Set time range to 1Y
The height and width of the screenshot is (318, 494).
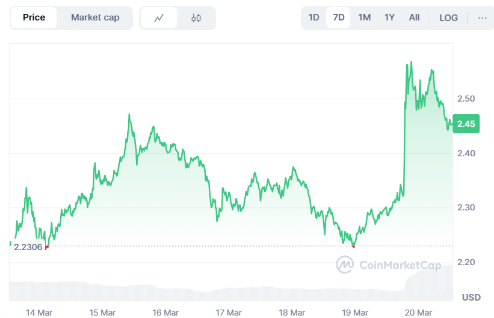(389, 17)
